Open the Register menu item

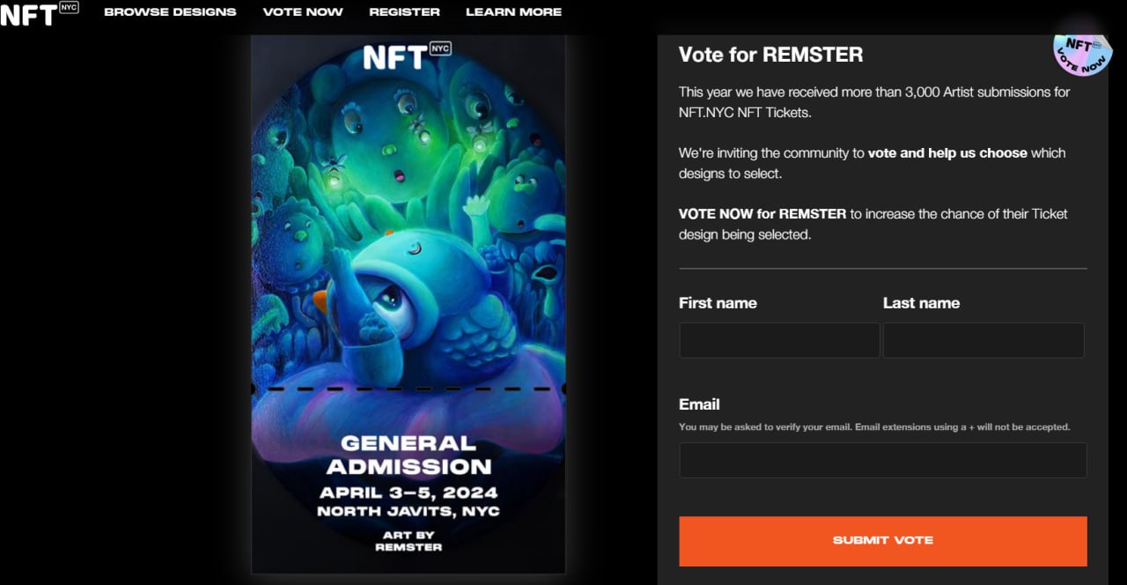click(x=404, y=12)
